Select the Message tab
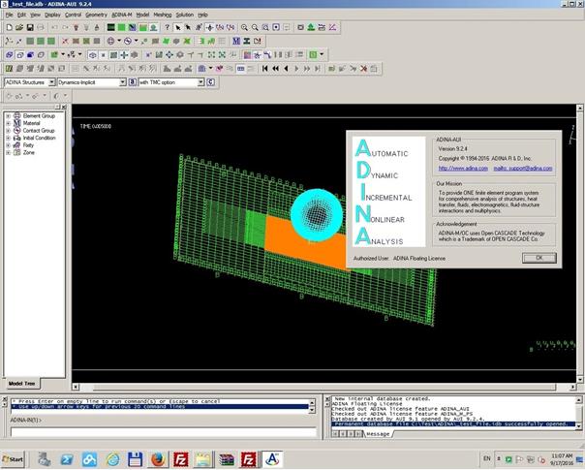Screen dimensions: 585x470 click(x=378, y=434)
